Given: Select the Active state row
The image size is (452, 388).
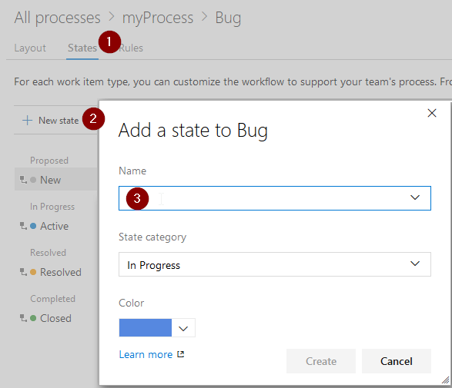Looking at the screenshot, I should 56,226.
